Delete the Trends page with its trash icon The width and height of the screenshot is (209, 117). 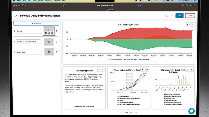click(x=56, y=31)
